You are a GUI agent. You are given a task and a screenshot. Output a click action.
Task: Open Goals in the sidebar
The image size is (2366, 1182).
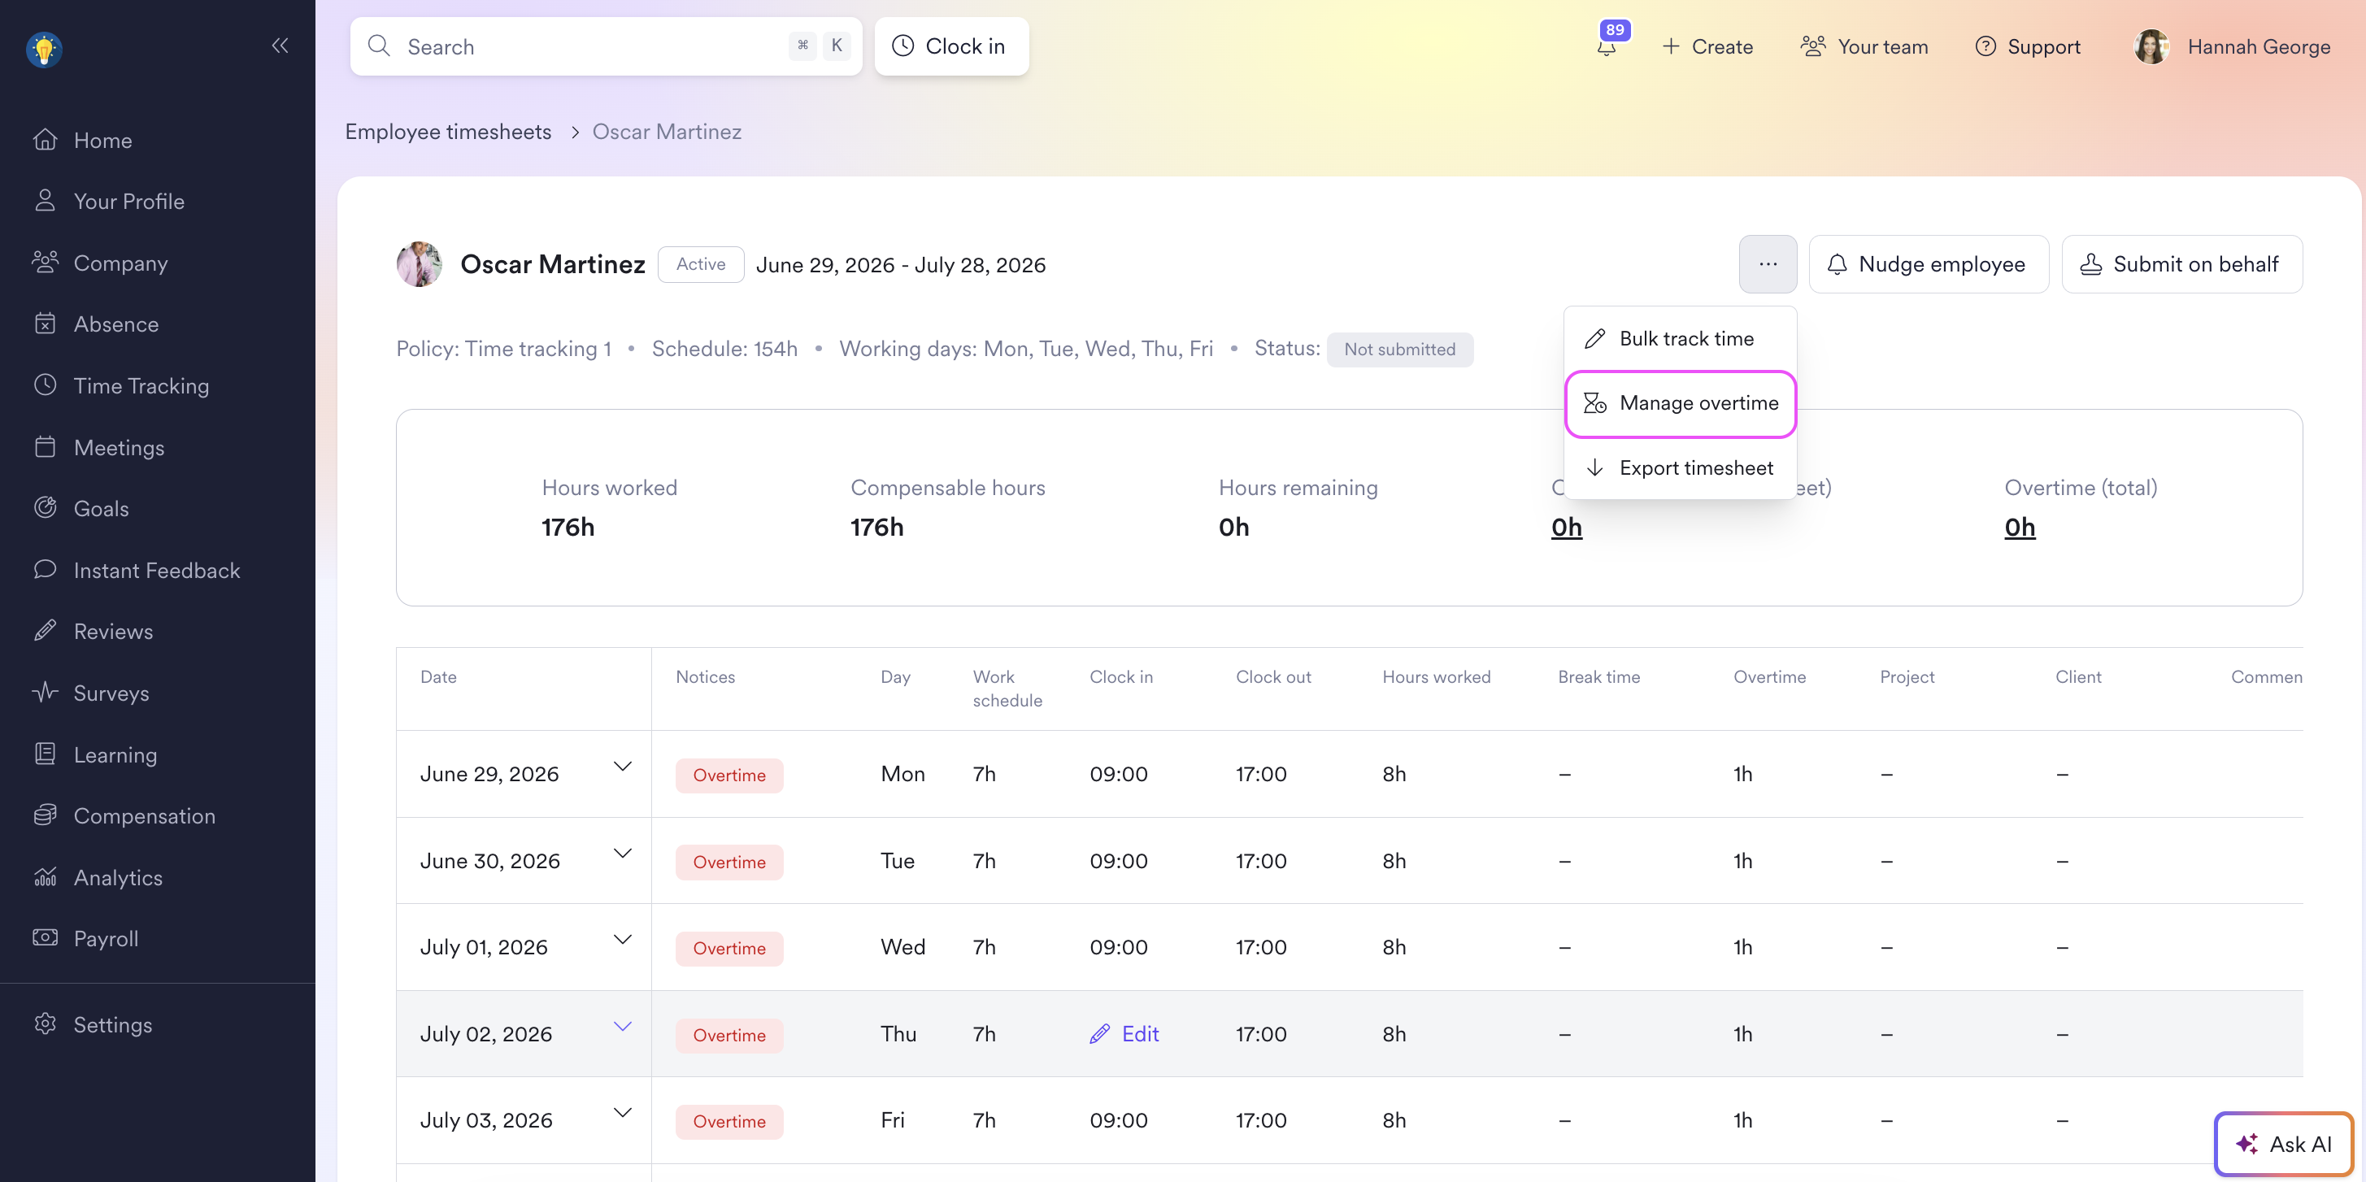(x=100, y=509)
